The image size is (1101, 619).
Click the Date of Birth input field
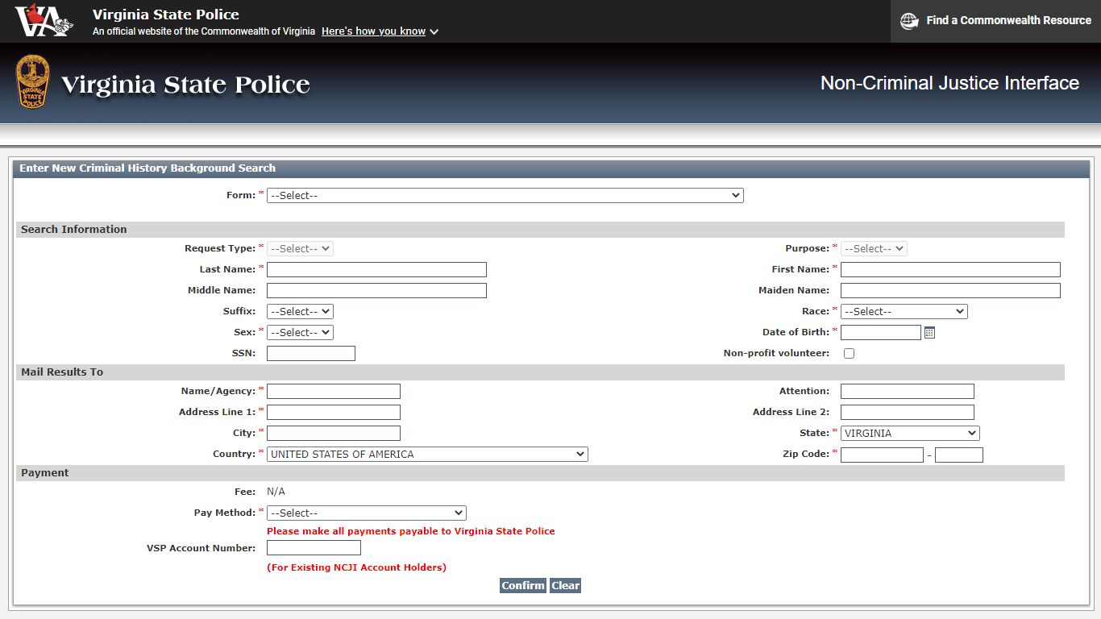tap(881, 332)
